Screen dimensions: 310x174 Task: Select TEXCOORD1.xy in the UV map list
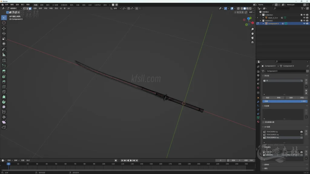click(272, 135)
